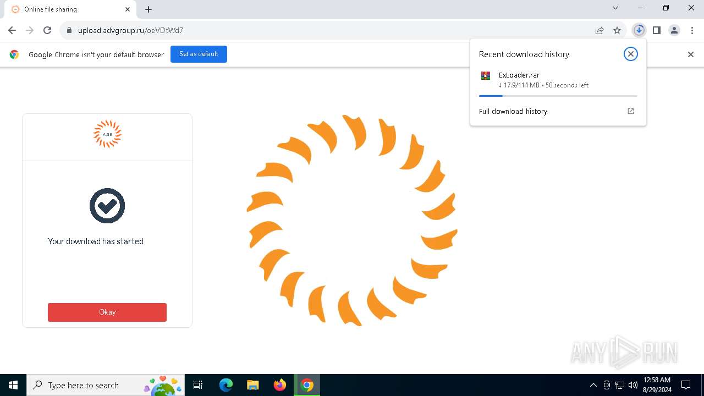Open the tab search chevron
704x396 pixels.
[615, 8]
